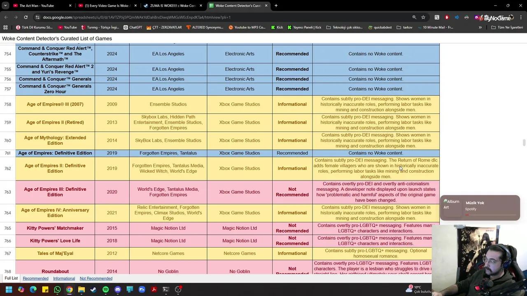The width and height of the screenshot is (527, 296).
Task: Open the Apps grid in bookmarks bar
Action: coord(5,28)
